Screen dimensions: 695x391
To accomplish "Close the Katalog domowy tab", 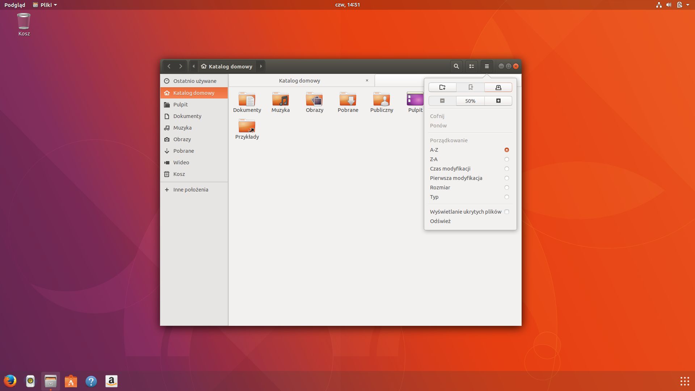I will (367, 80).
